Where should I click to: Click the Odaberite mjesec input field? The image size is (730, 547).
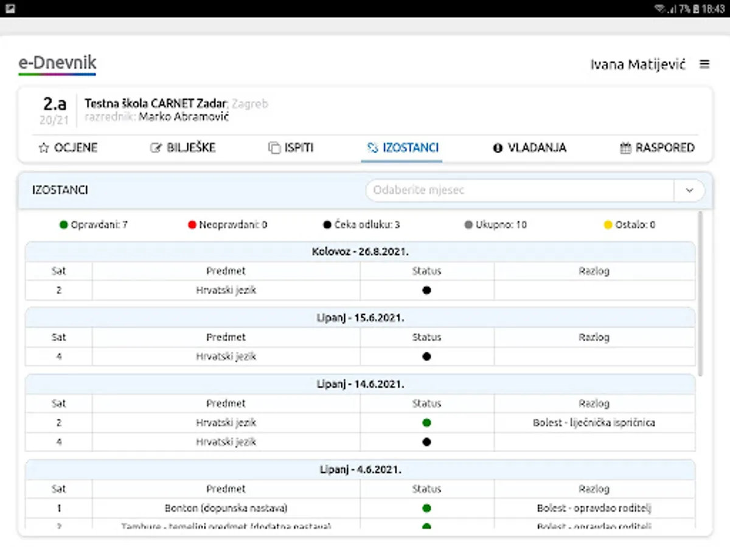(x=520, y=190)
